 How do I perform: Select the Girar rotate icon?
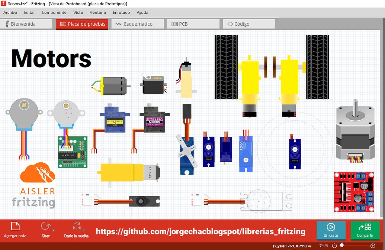coord(46,227)
